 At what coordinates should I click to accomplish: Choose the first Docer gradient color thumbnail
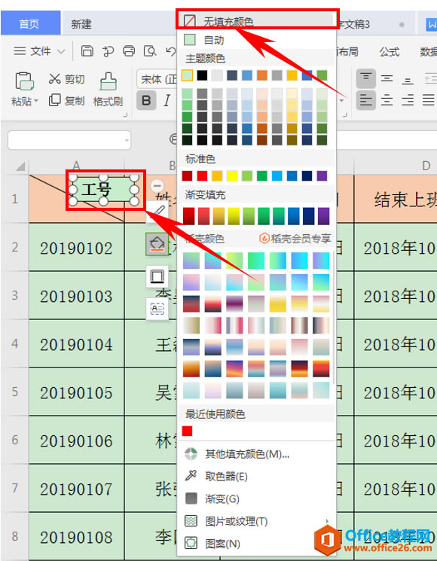point(191,260)
